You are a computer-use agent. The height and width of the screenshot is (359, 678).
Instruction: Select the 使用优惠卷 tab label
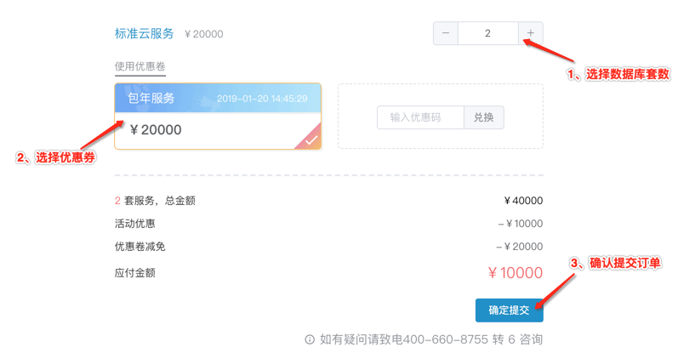140,66
